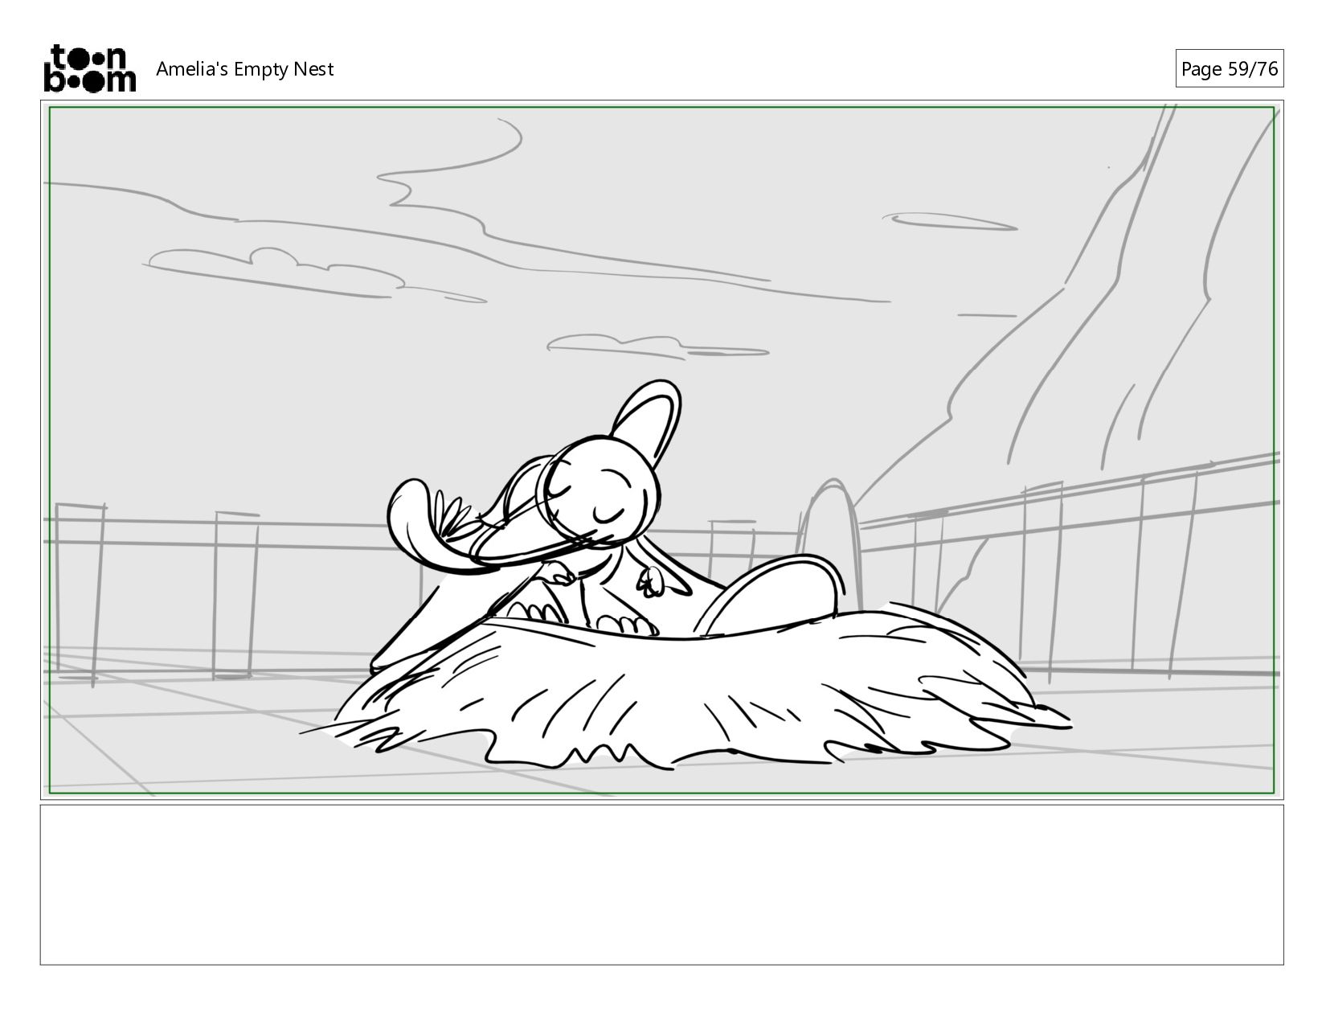Click the empty caption box below panel
The height and width of the screenshot is (1025, 1326).
pyautogui.click(x=662, y=884)
